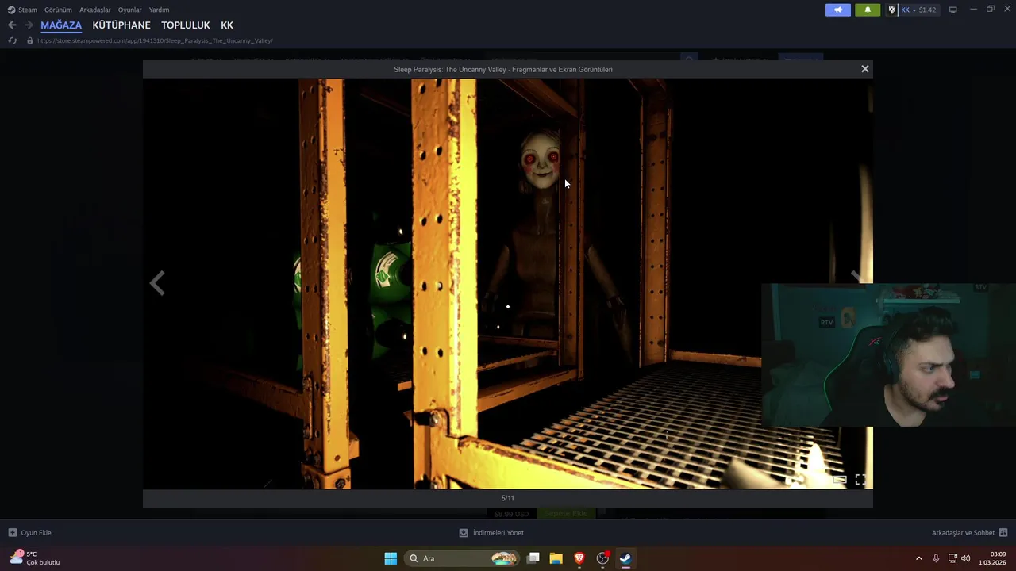
Task: Open Arkadaşlar ve Sohbet
Action: click(970, 533)
